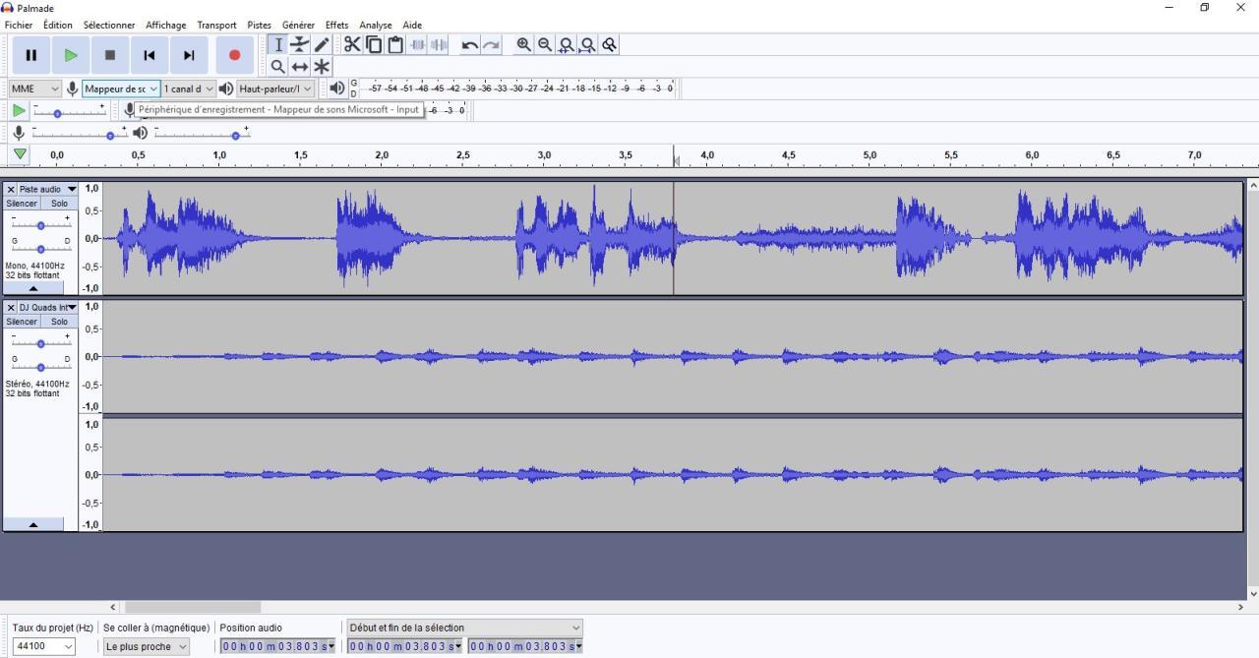Select the Draw tool pencil
Image resolution: width=1259 pixels, height=658 pixels.
[322, 44]
